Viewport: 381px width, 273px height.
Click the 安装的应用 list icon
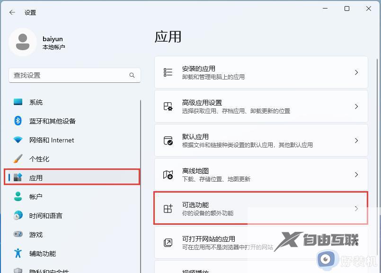click(x=168, y=72)
